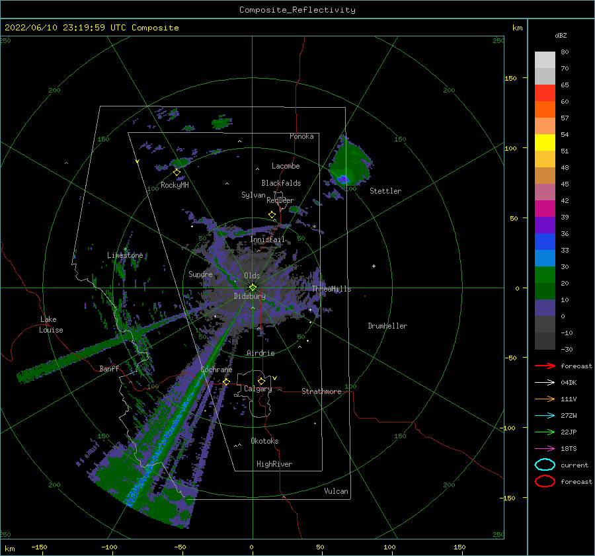Select the magenta 39-42 dBZ swatch
This screenshot has height=556, width=595.
click(x=545, y=209)
